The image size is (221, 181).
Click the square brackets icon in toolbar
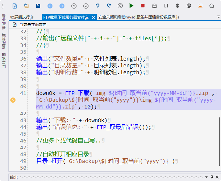coord(166,6)
